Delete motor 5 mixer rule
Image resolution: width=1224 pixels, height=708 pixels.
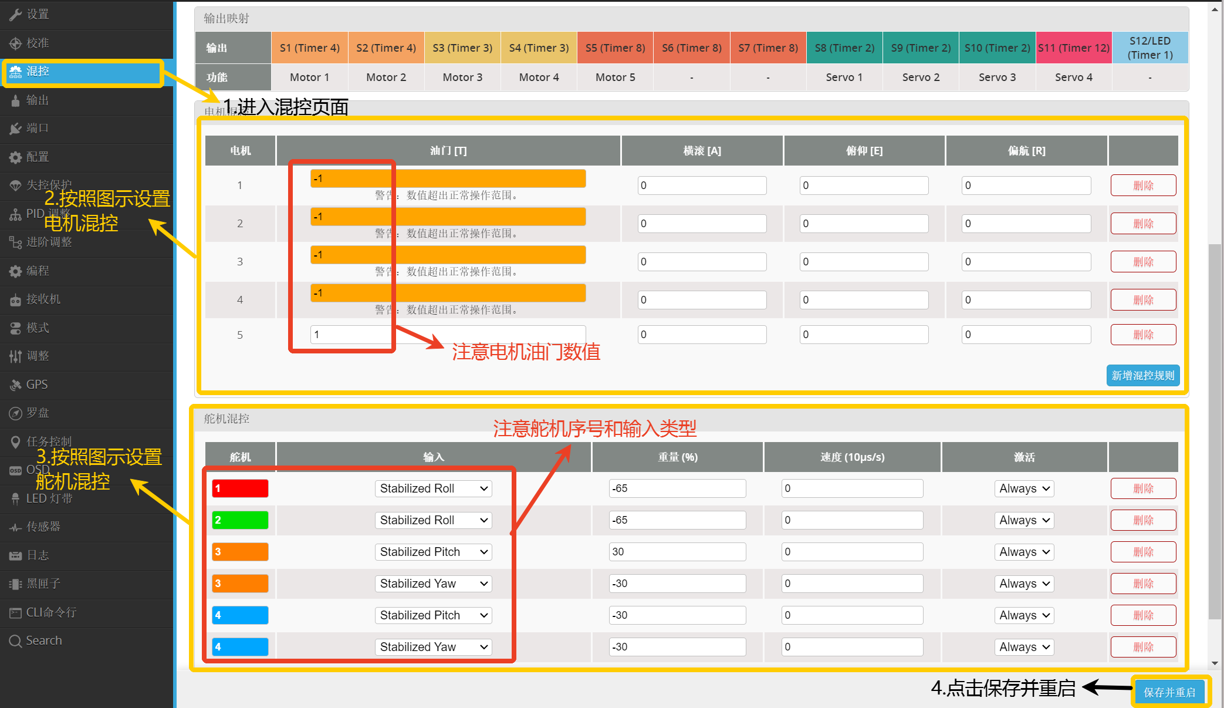[x=1143, y=335]
